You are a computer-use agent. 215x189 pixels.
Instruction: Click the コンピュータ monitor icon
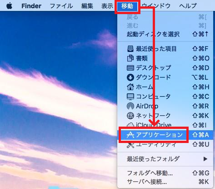point(130,97)
